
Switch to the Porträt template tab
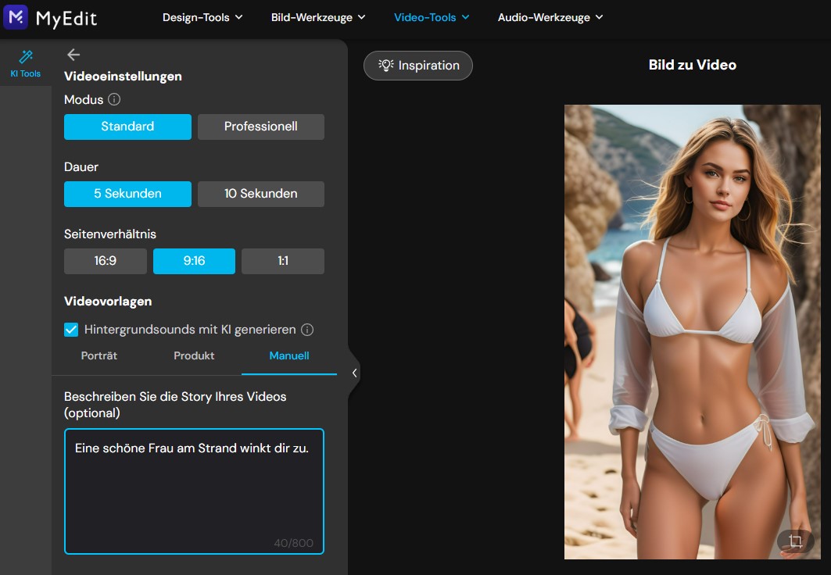tap(99, 355)
